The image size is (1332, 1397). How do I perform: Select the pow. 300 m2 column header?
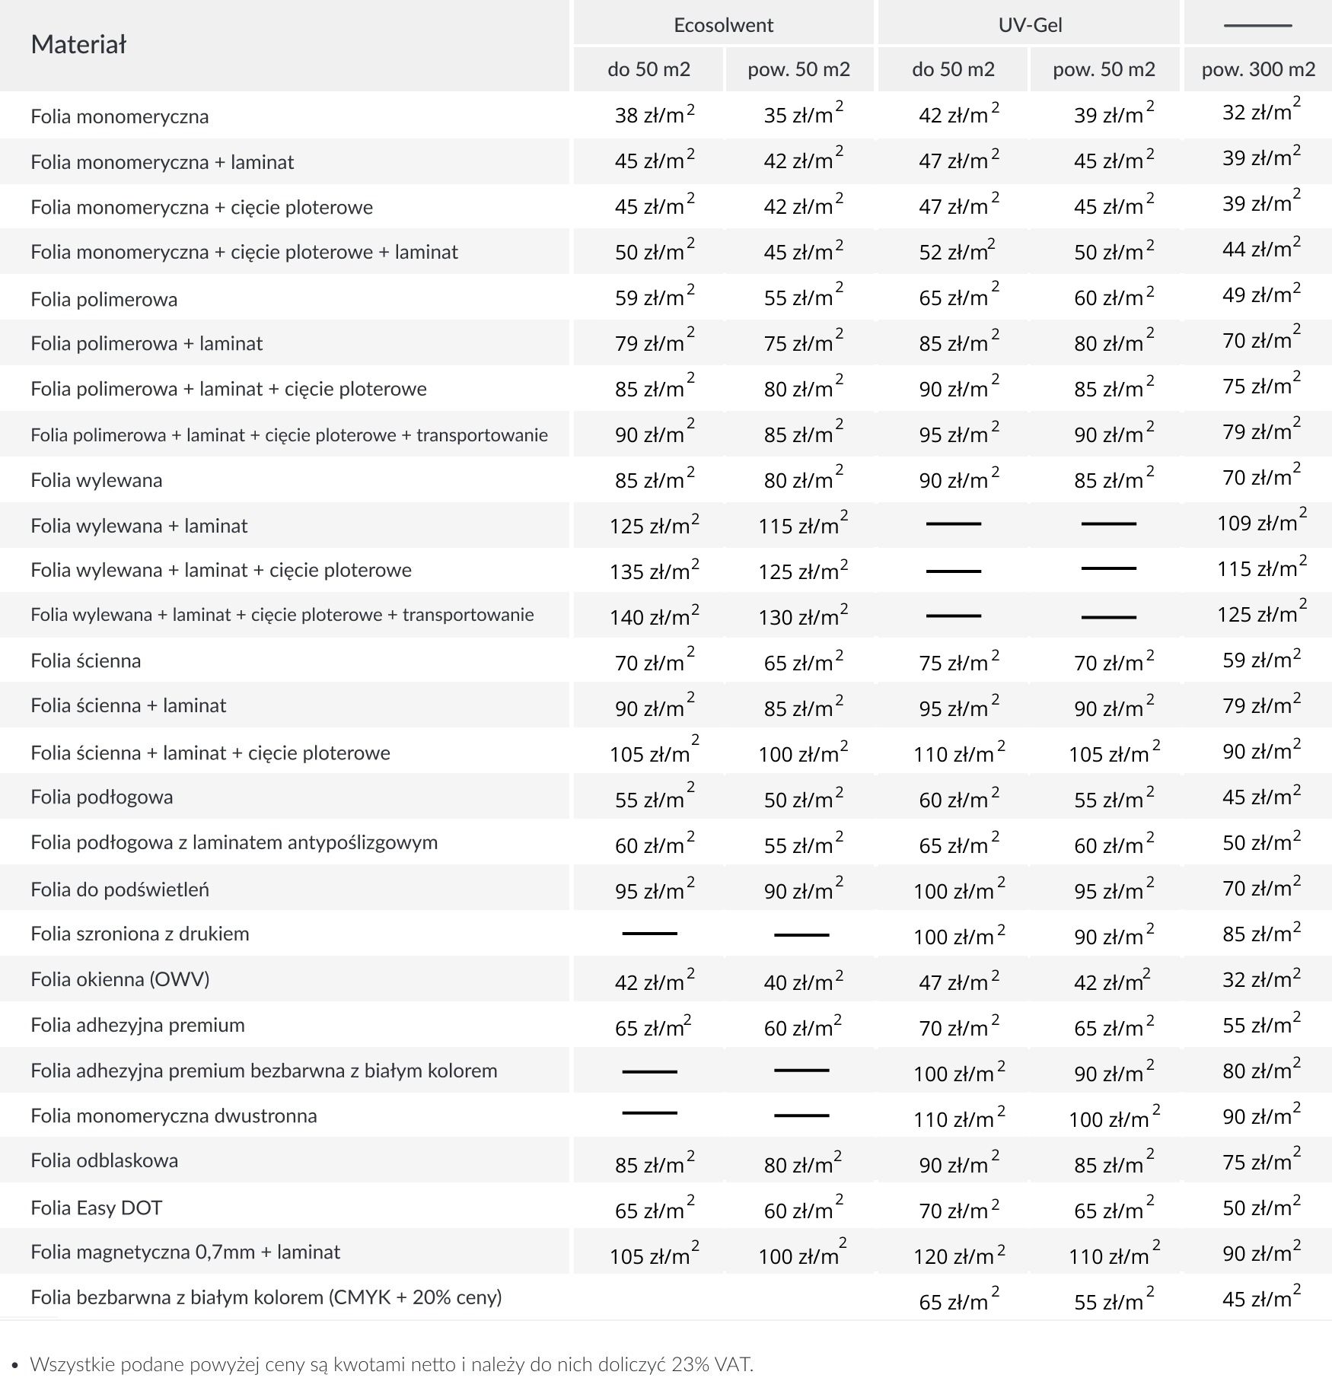[1257, 69]
